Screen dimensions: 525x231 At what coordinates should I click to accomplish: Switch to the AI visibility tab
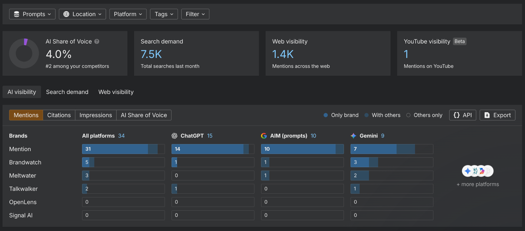click(22, 92)
